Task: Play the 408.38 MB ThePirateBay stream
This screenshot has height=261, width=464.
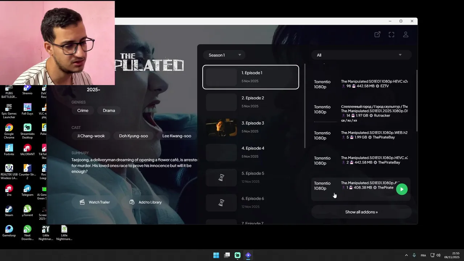Action: point(402,189)
